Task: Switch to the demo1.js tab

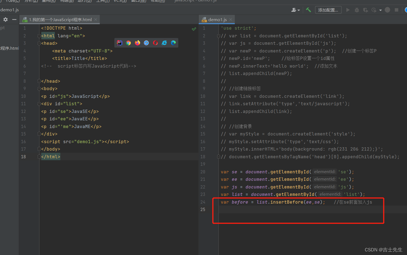Action: 217,20
